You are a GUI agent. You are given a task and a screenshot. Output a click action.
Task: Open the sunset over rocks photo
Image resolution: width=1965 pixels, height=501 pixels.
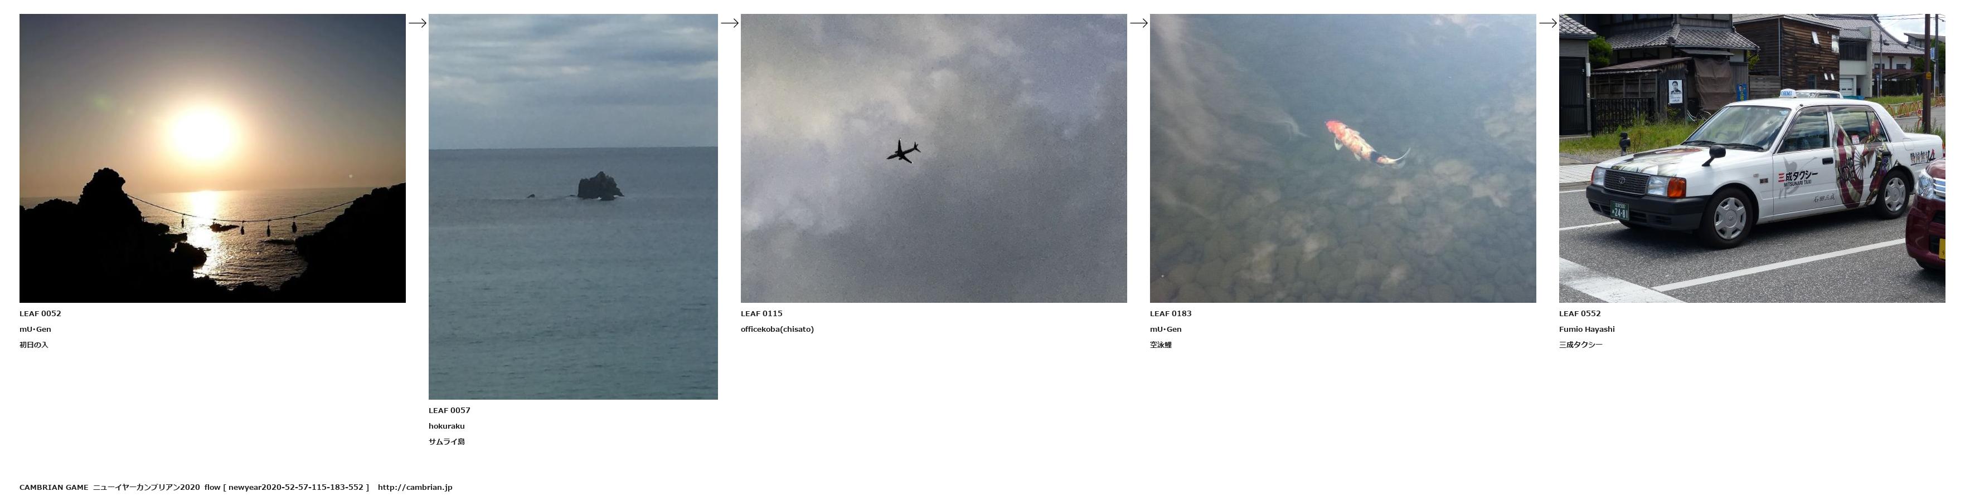tap(213, 158)
